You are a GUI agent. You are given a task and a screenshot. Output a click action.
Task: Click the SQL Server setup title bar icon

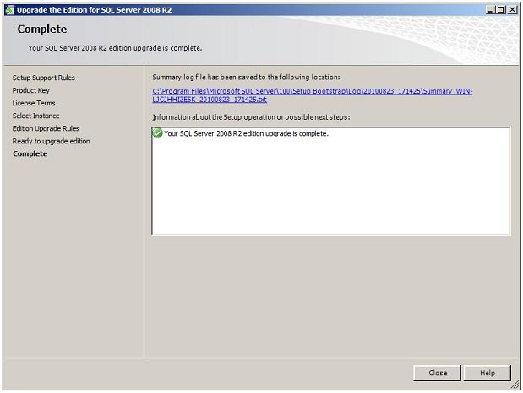9,10
